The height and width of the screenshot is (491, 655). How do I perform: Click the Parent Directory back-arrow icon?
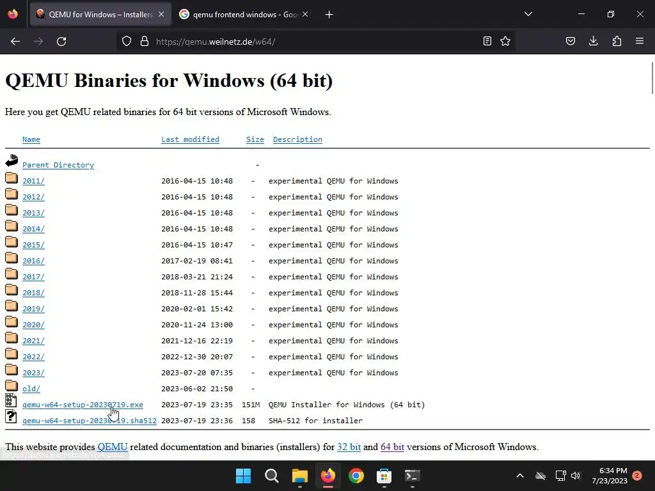pyautogui.click(x=12, y=160)
